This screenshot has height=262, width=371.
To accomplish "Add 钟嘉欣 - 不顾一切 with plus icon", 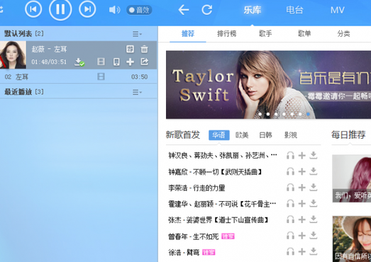I will (x=302, y=171).
